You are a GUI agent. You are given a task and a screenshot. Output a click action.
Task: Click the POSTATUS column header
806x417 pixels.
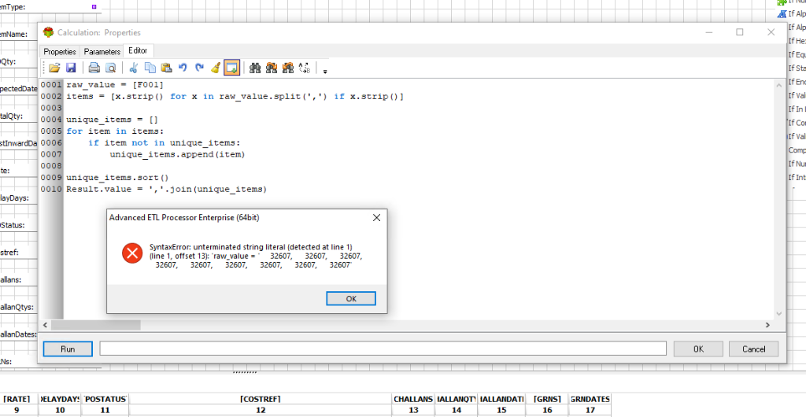pyautogui.click(x=105, y=399)
